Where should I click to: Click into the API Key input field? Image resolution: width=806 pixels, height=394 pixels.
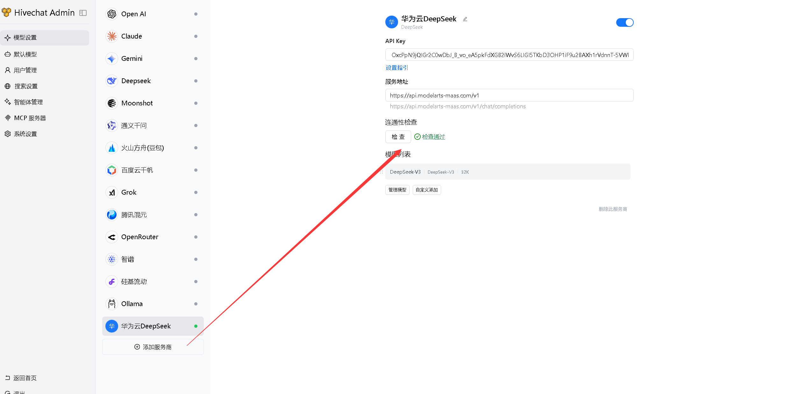click(x=509, y=55)
